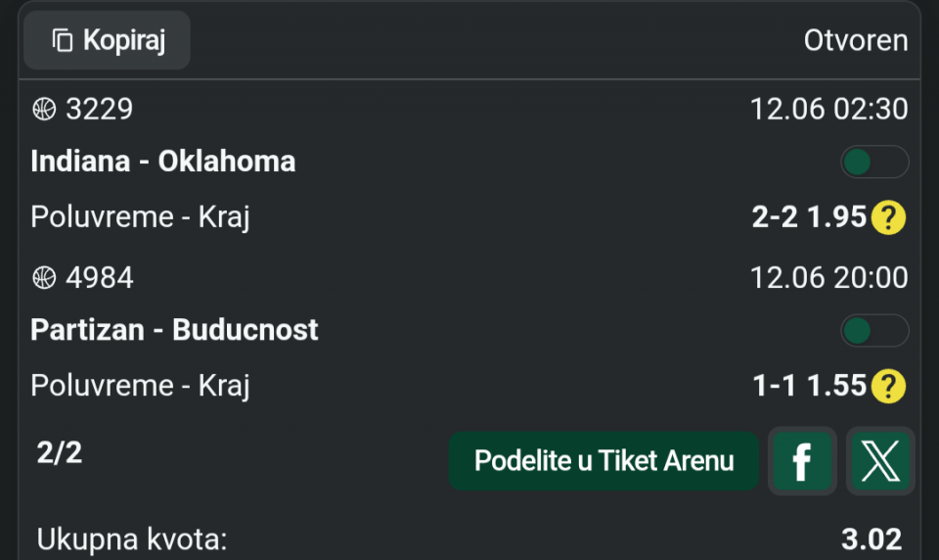Click match code 3229
Viewport: 939px width, 560px height.
point(100,109)
